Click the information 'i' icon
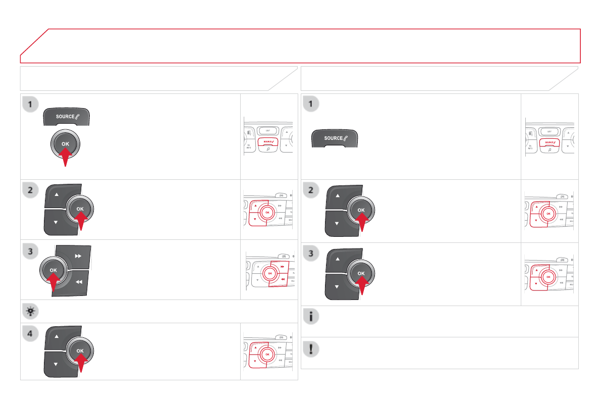 pyautogui.click(x=311, y=317)
